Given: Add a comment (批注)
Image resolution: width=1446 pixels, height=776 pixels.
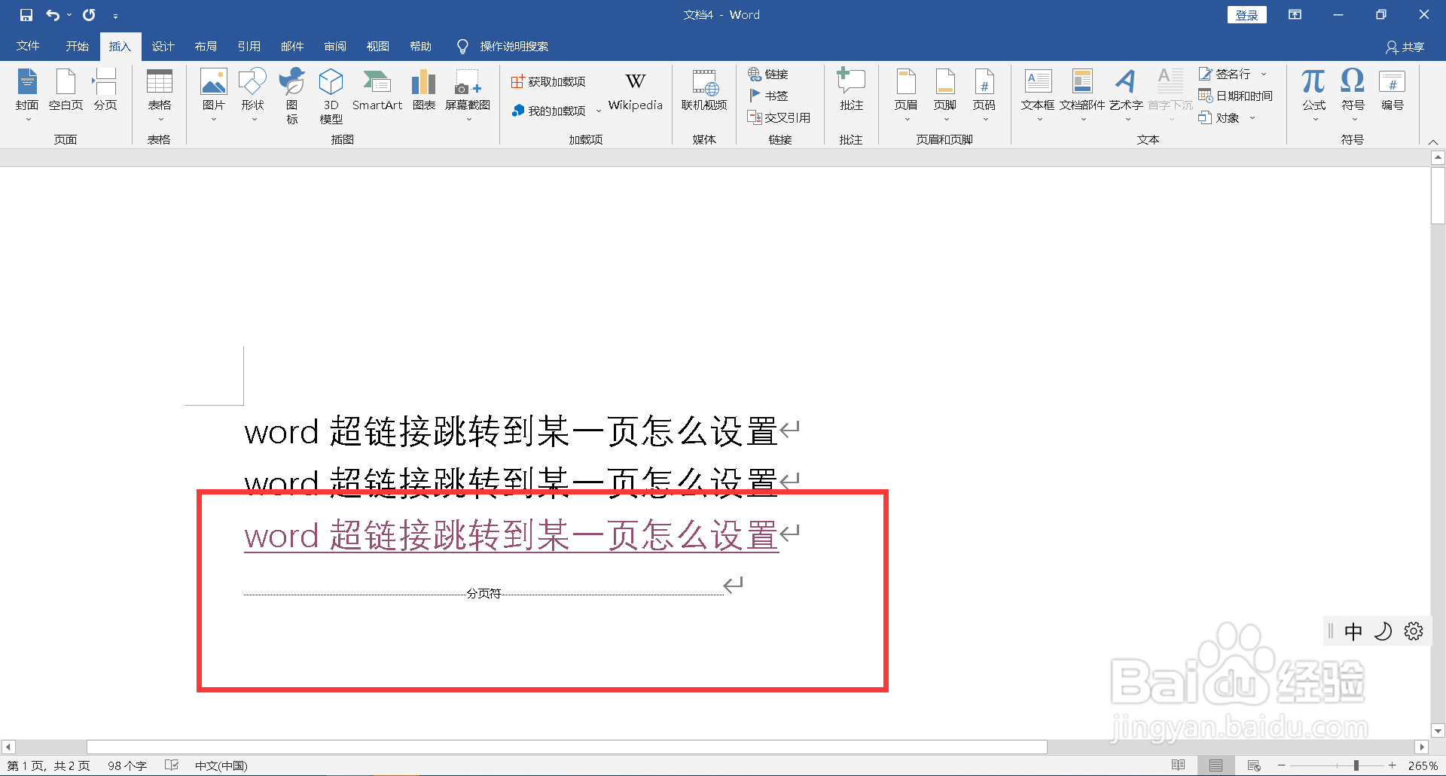Looking at the screenshot, I should tap(852, 90).
